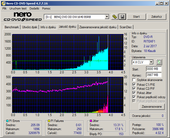The height and width of the screenshot is (138, 170).
Task: Click the Start position MB field
Action: tap(154, 69)
